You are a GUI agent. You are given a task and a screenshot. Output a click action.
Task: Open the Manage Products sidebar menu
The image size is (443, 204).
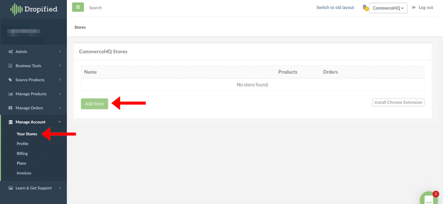click(x=34, y=94)
